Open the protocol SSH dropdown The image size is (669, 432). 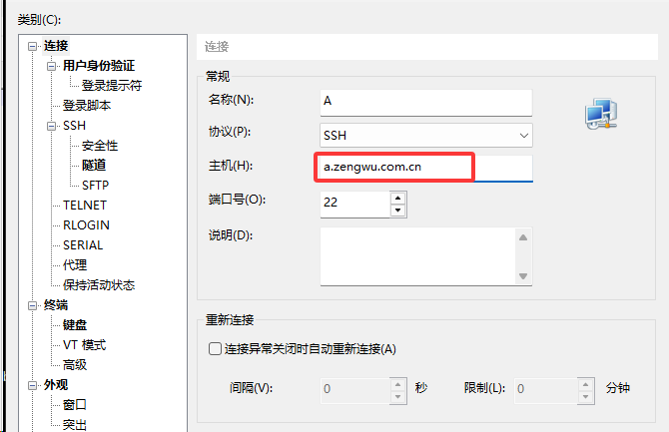click(x=426, y=135)
